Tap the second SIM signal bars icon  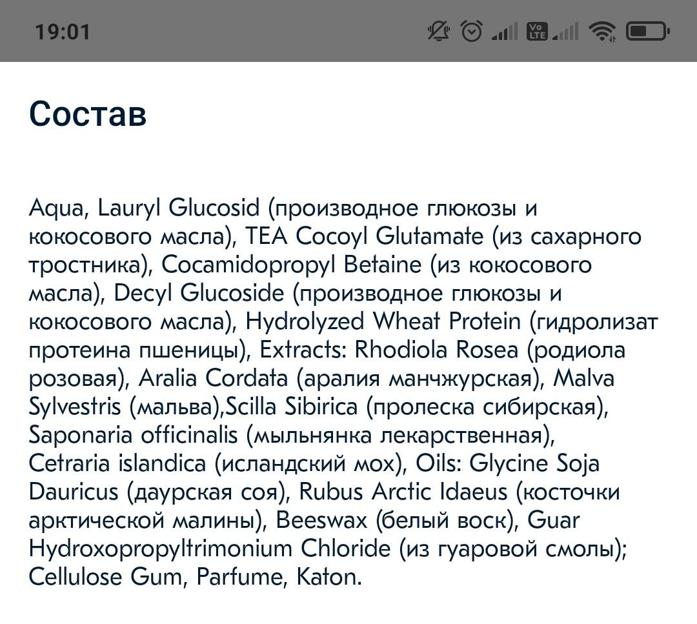pos(565,31)
